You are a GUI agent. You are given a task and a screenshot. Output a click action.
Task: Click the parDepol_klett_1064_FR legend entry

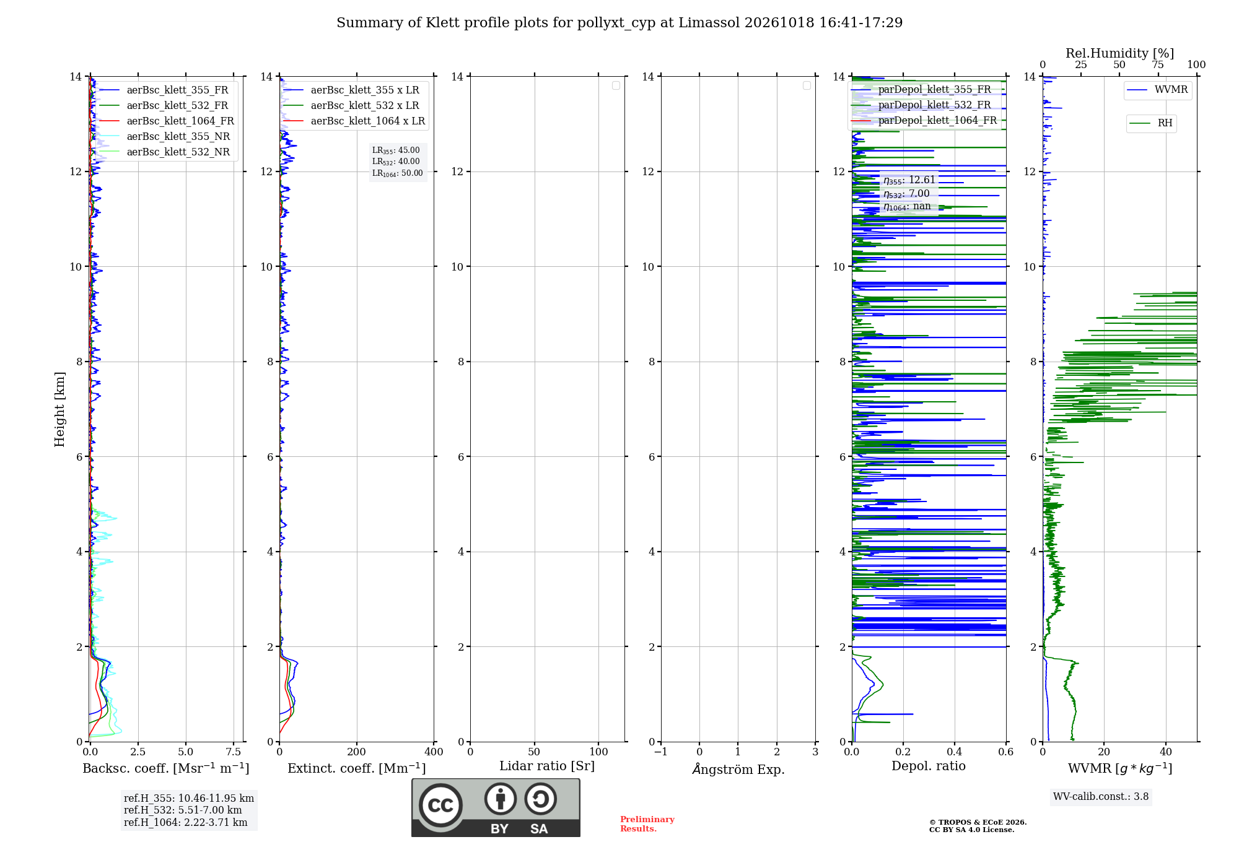924,121
